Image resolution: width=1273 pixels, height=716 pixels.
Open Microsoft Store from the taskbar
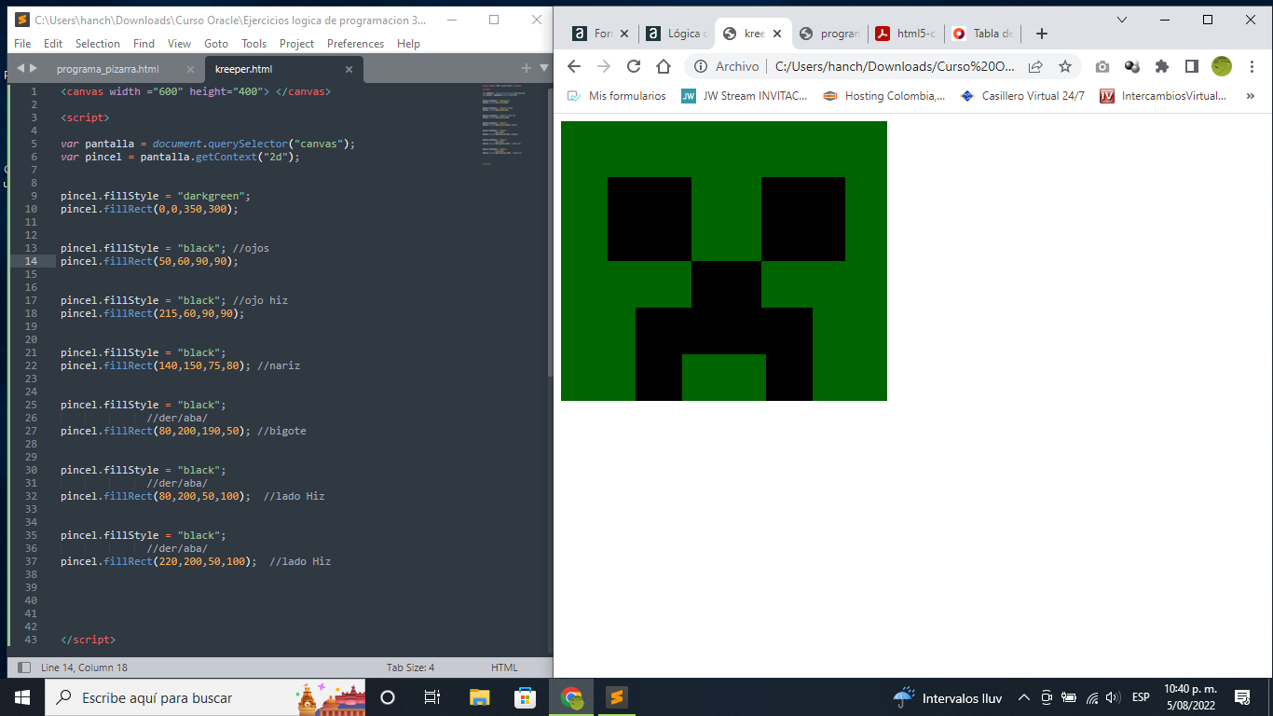pos(525,697)
